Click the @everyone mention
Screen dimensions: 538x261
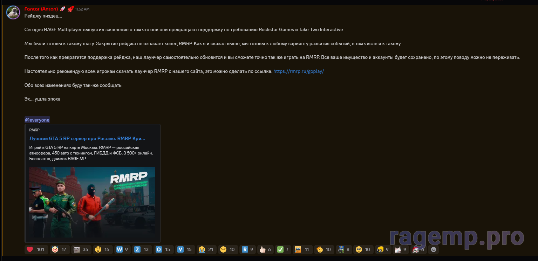click(x=37, y=120)
